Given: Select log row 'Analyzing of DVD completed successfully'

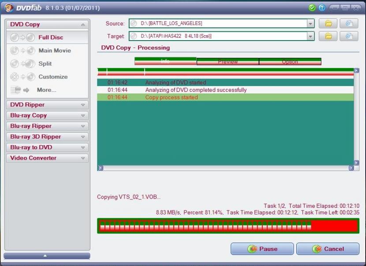Looking at the screenshot, I should point(225,90).
